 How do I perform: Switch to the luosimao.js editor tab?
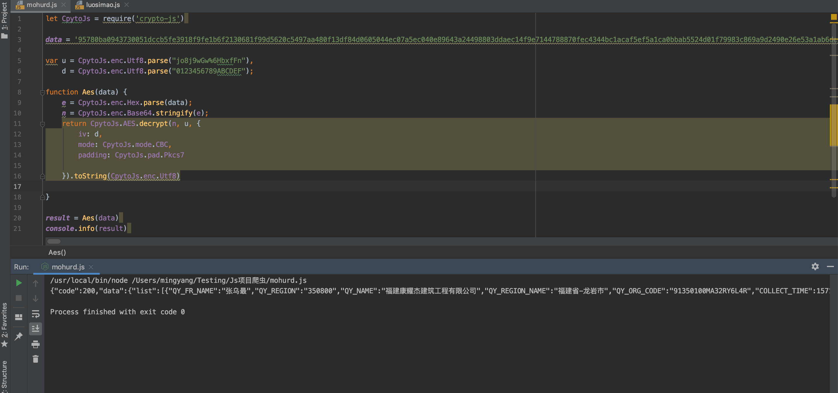coord(103,5)
